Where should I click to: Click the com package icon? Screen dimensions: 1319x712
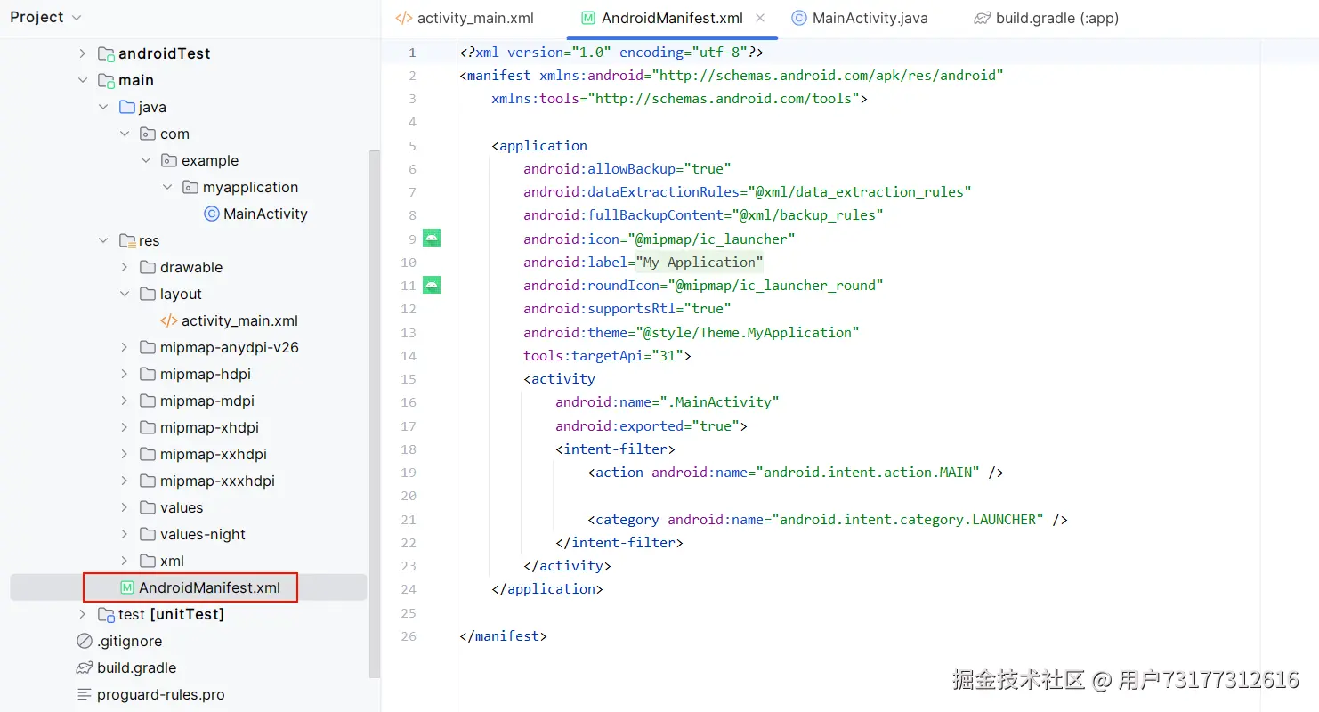point(148,133)
